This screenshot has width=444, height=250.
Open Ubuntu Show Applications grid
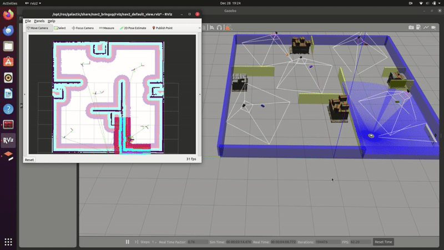click(x=8, y=242)
